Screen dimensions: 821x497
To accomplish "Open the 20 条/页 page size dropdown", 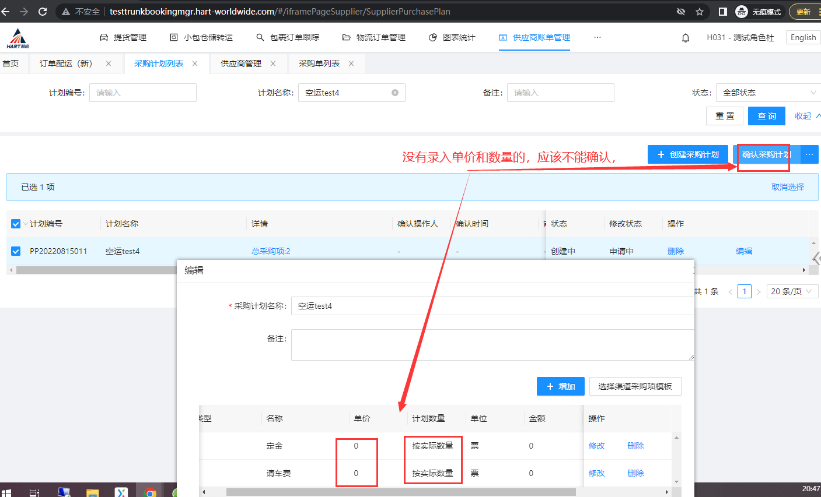I will [x=792, y=291].
